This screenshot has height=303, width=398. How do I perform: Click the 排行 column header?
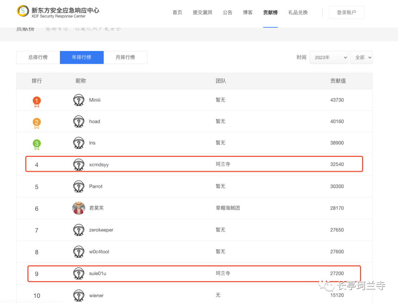[37, 81]
